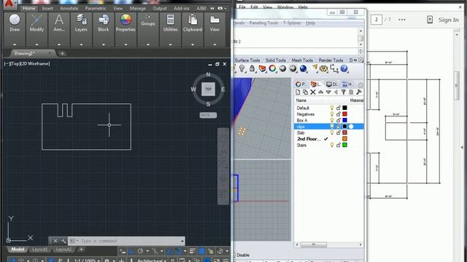Toggle visibility lightbulb of the Default layer

pos(332,108)
